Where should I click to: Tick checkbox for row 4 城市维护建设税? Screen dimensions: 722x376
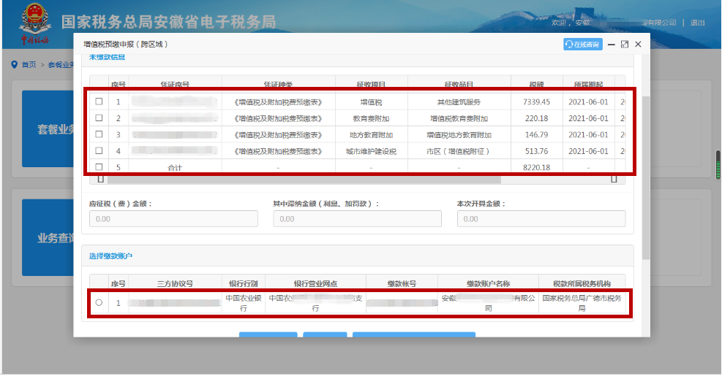[99, 151]
